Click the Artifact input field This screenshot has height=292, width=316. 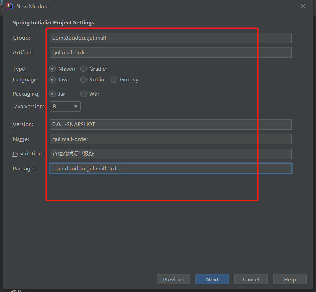pos(170,52)
